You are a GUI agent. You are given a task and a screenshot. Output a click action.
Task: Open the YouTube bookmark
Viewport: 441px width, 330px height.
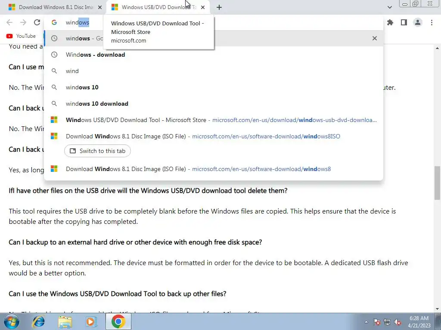(x=21, y=36)
